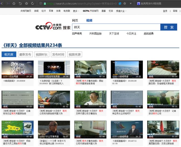Open the 《法律讲堂(生活版)》 title link

[x=52, y=82]
